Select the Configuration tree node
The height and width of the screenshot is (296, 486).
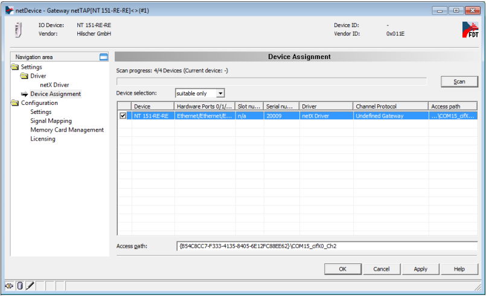pyautogui.click(x=39, y=103)
